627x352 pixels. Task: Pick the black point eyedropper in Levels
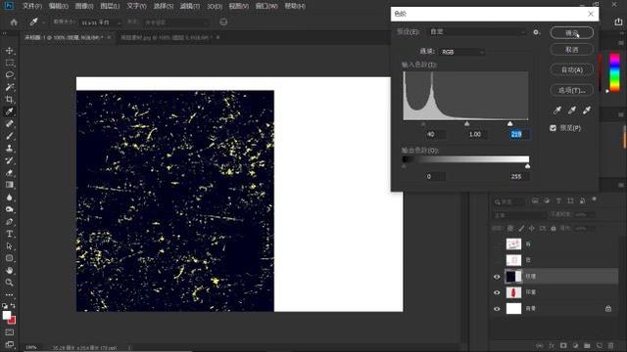coord(557,110)
